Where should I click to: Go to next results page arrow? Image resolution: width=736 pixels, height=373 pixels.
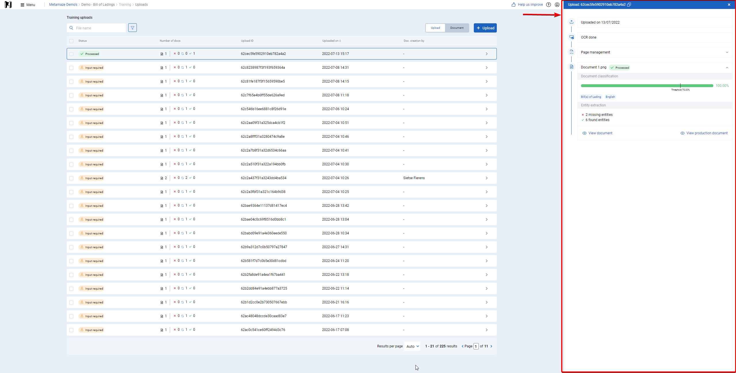491,346
